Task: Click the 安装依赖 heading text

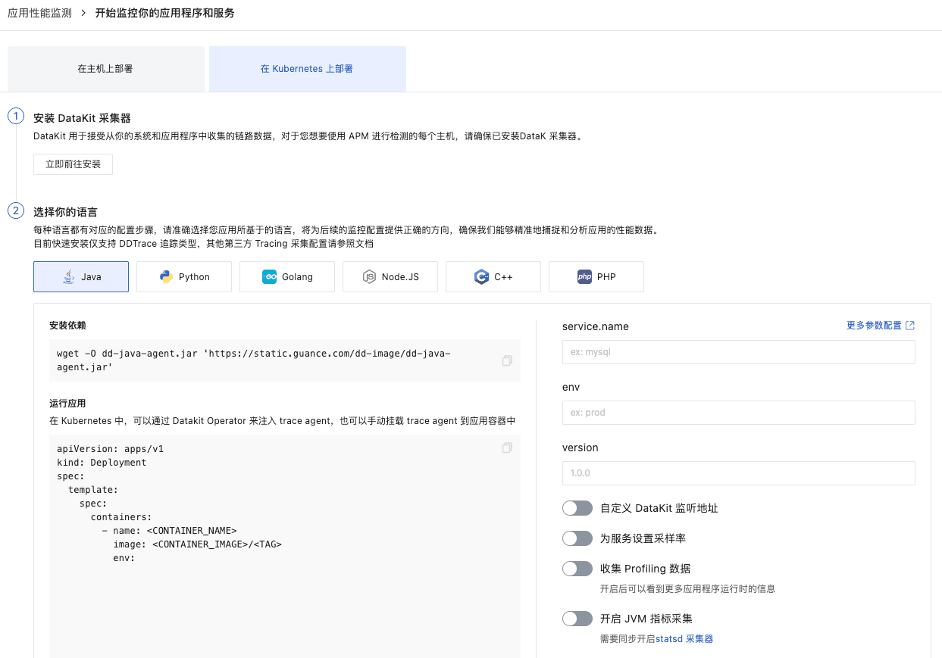Action: pos(67,326)
